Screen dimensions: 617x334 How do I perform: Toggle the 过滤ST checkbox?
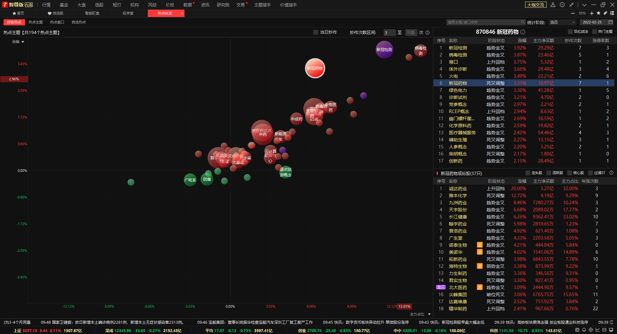click(x=590, y=173)
